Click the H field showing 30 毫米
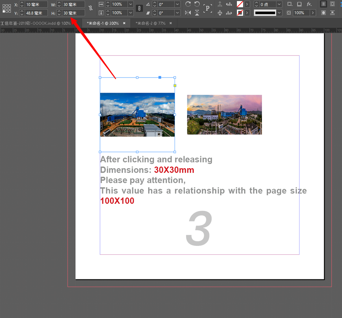The image size is (342, 318). point(73,13)
